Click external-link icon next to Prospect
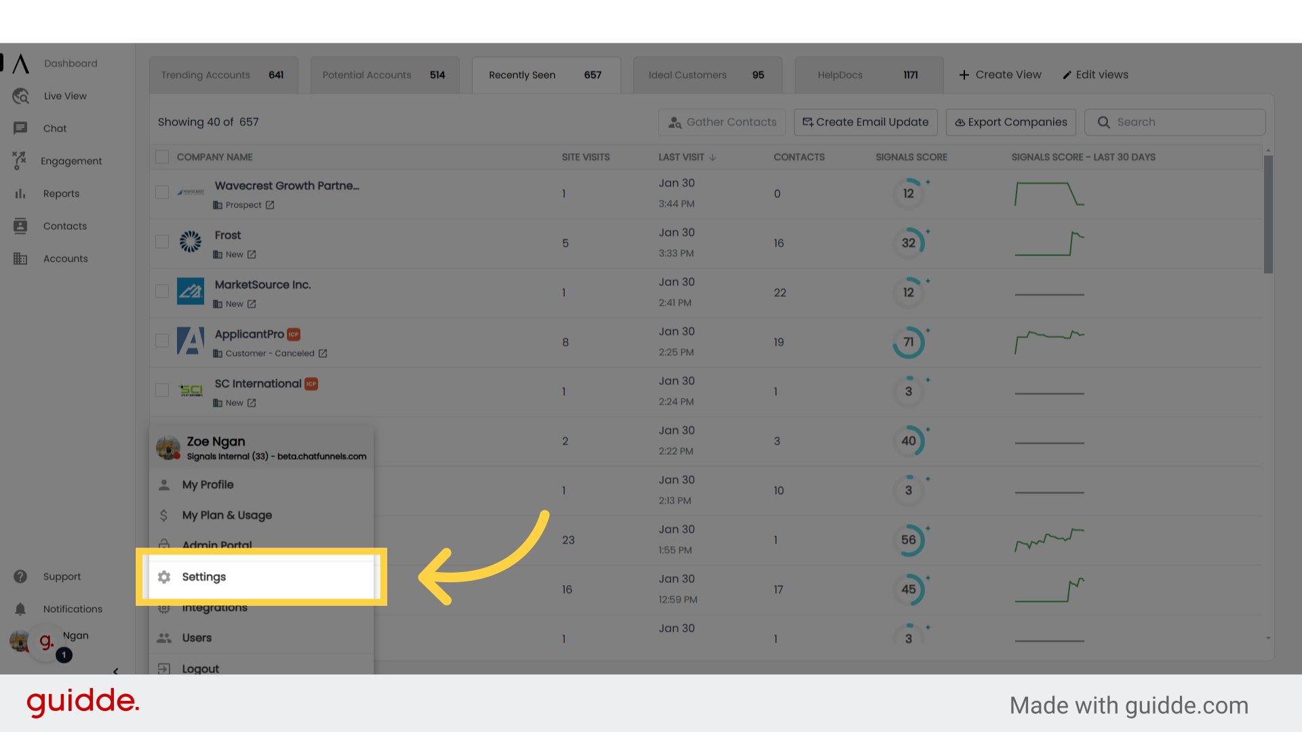Image resolution: width=1302 pixels, height=732 pixels. [x=270, y=205]
